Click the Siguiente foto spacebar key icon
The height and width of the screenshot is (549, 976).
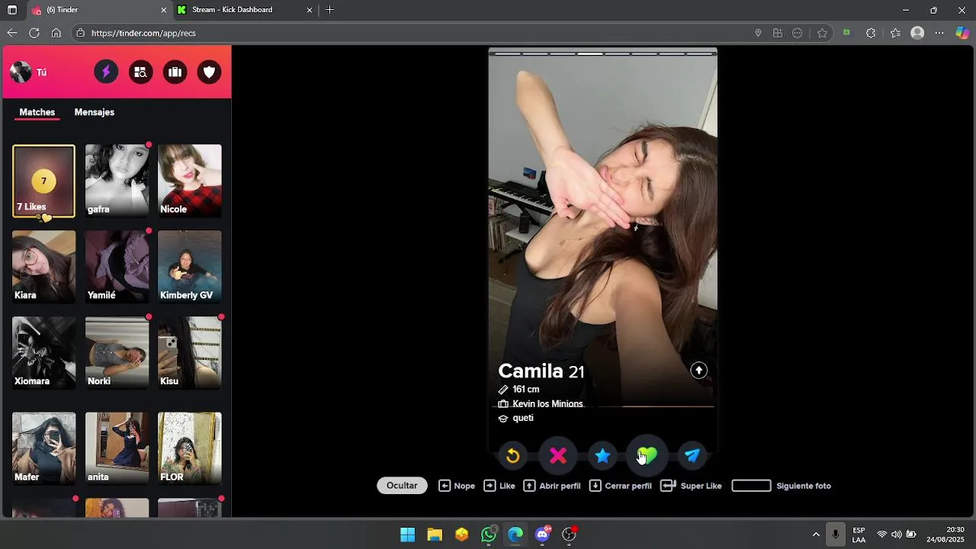click(751, 486)
